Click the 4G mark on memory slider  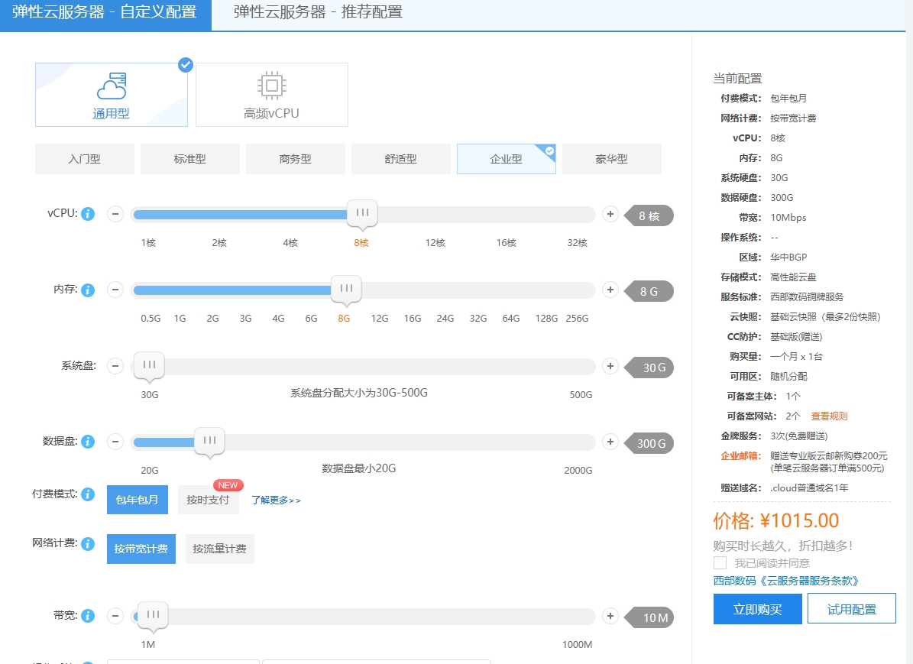coord(278,319)
